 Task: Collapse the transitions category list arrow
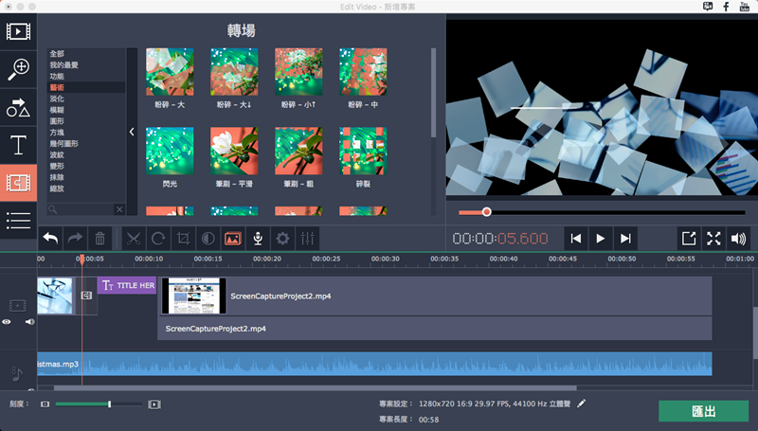point(132,133)
